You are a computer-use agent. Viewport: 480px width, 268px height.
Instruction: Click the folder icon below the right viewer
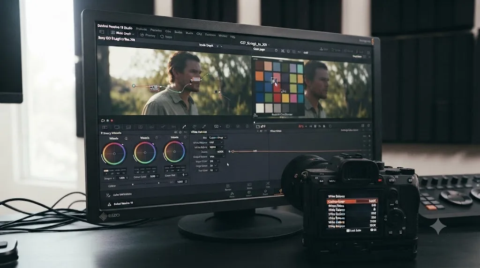pyautogui.click(x=258, y=127)
